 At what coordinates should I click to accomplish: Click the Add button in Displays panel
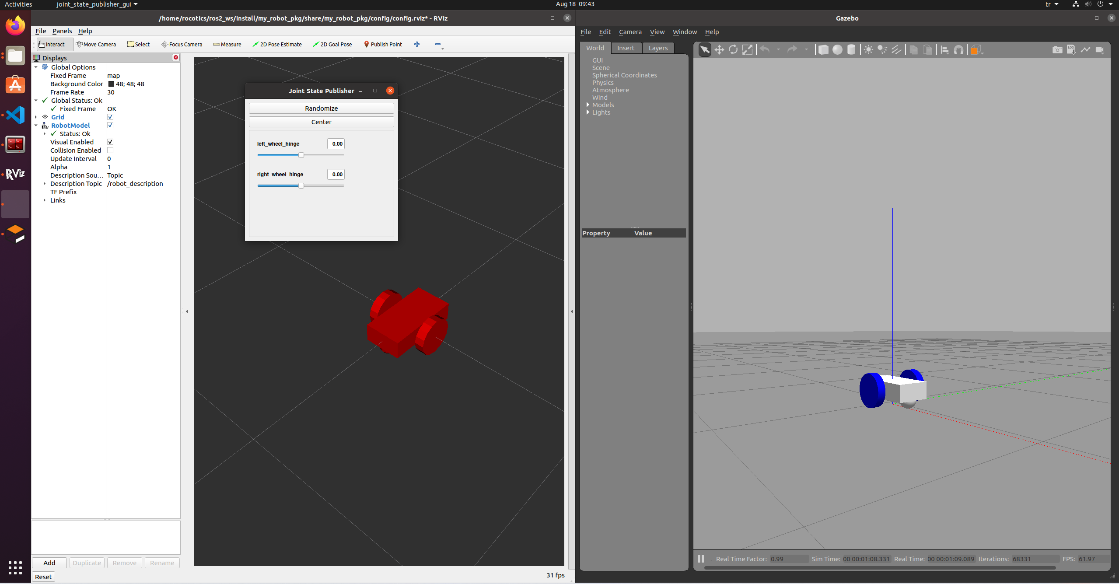click(49, 563)
